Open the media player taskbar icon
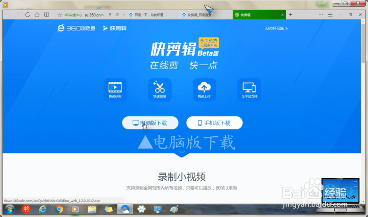The image size is (368, 217). (x=75, y=209)
